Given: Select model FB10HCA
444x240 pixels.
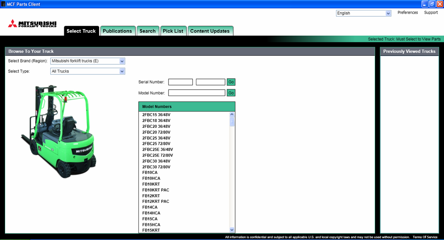Looking at the screenshot, I should point(151,178).
